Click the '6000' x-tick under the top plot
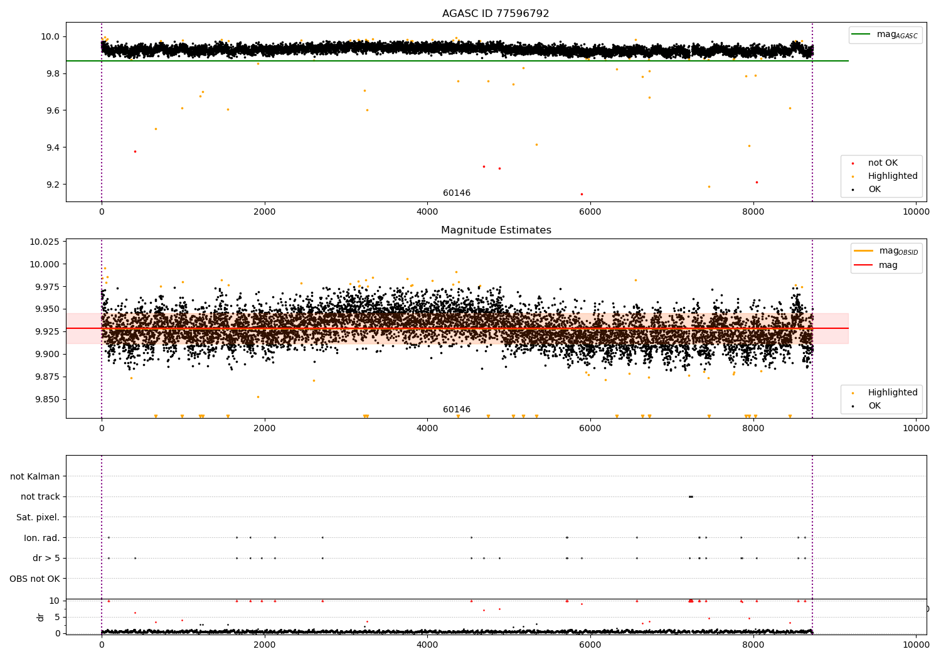 pyautogui.click(x=590, y=212)
